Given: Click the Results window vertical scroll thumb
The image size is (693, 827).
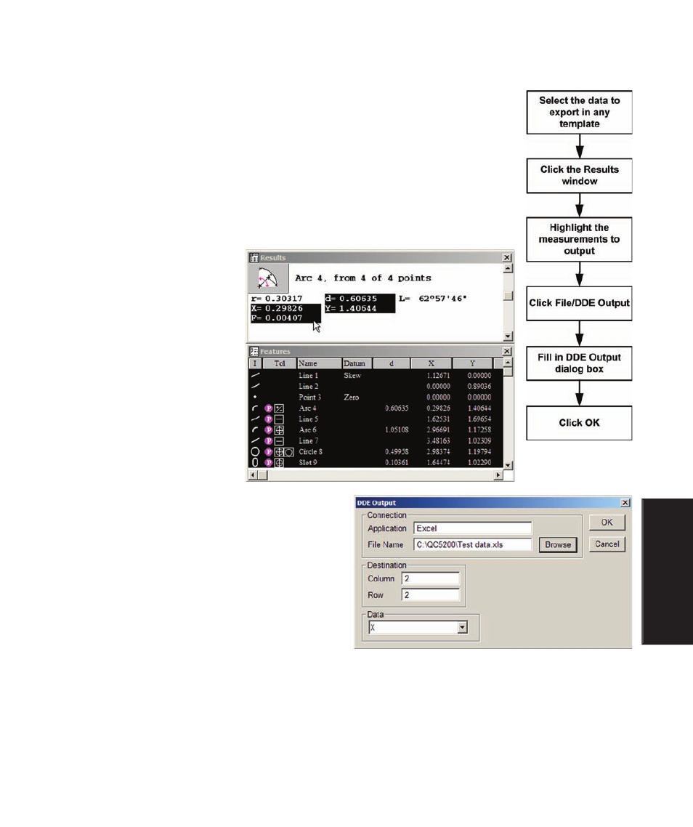Looking at the screenshot, I should [508, 295].
